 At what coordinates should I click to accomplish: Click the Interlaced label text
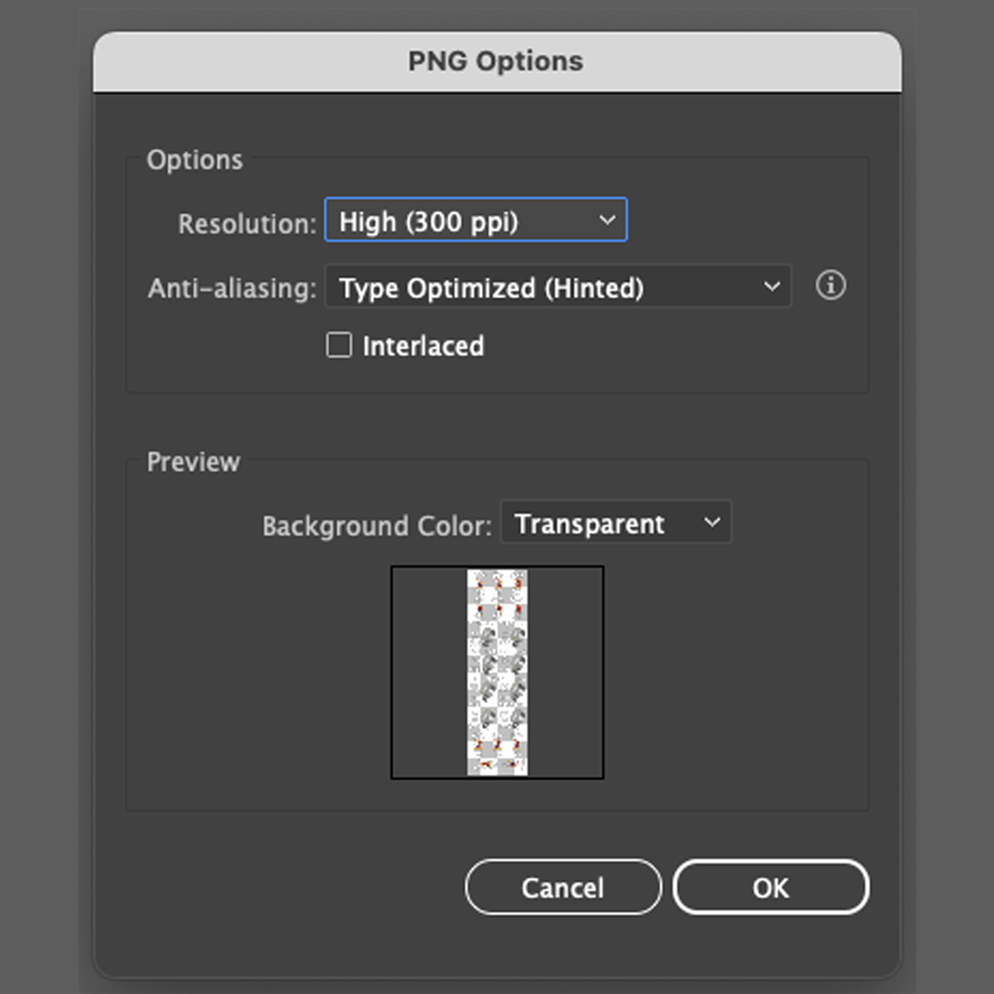[x=423, y=346]
